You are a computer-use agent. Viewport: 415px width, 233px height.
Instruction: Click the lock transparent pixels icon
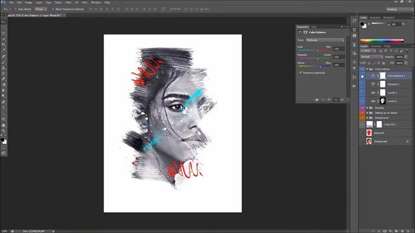(x=369, y=63)
